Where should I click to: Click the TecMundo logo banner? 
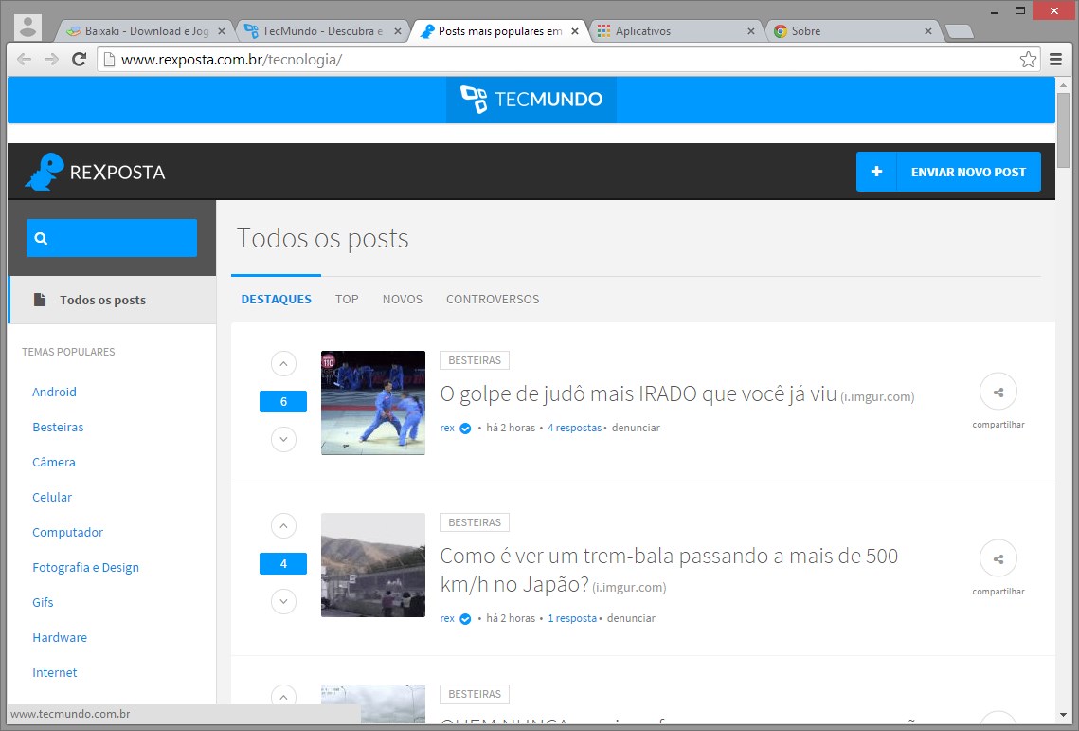click(531, 100)
